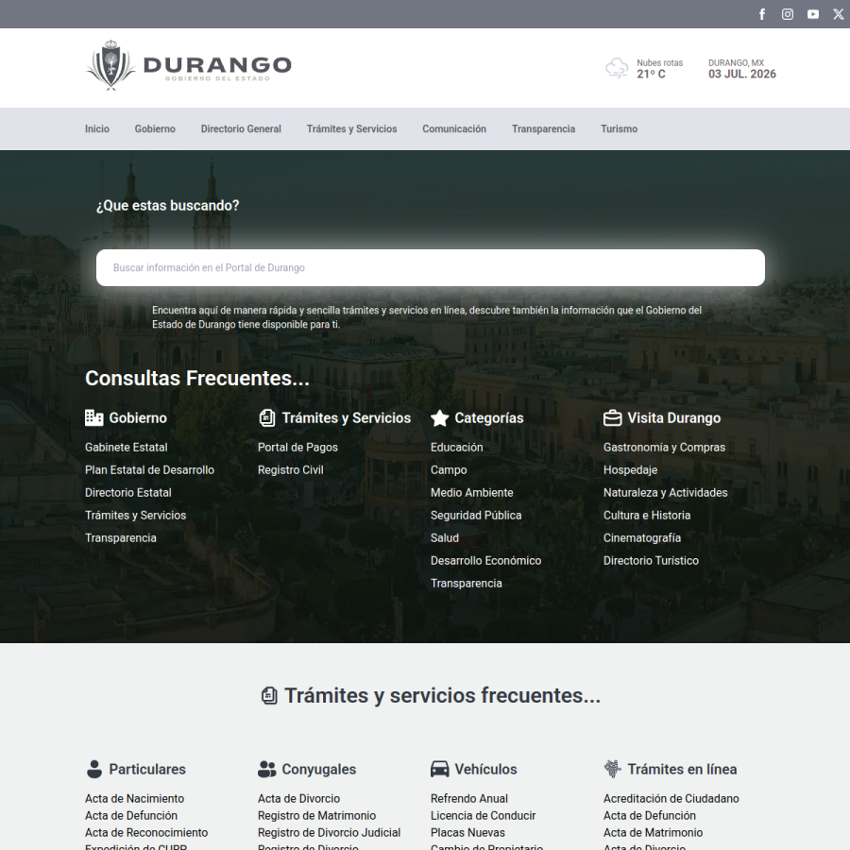Click the date text 03 JUL. 2026
850x850 pixels.
(742, 75)
